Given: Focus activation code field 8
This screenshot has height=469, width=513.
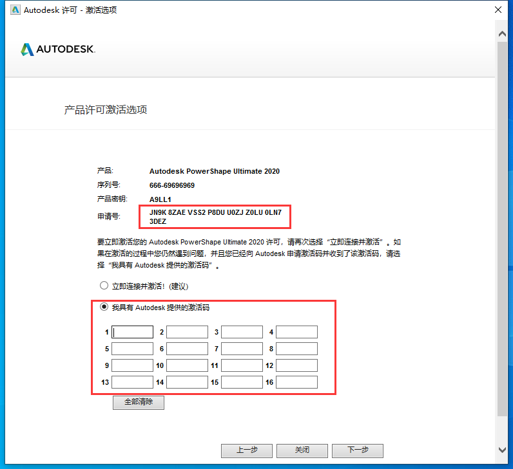Looking at the screenshot, I should [296, 349].
